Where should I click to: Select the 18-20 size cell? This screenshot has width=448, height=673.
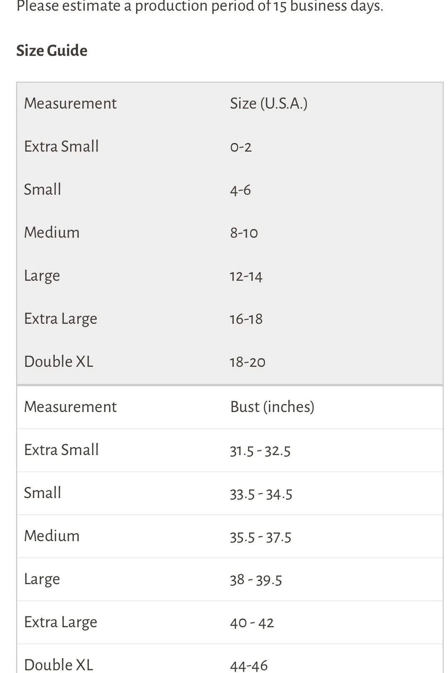tap(247, 362)
